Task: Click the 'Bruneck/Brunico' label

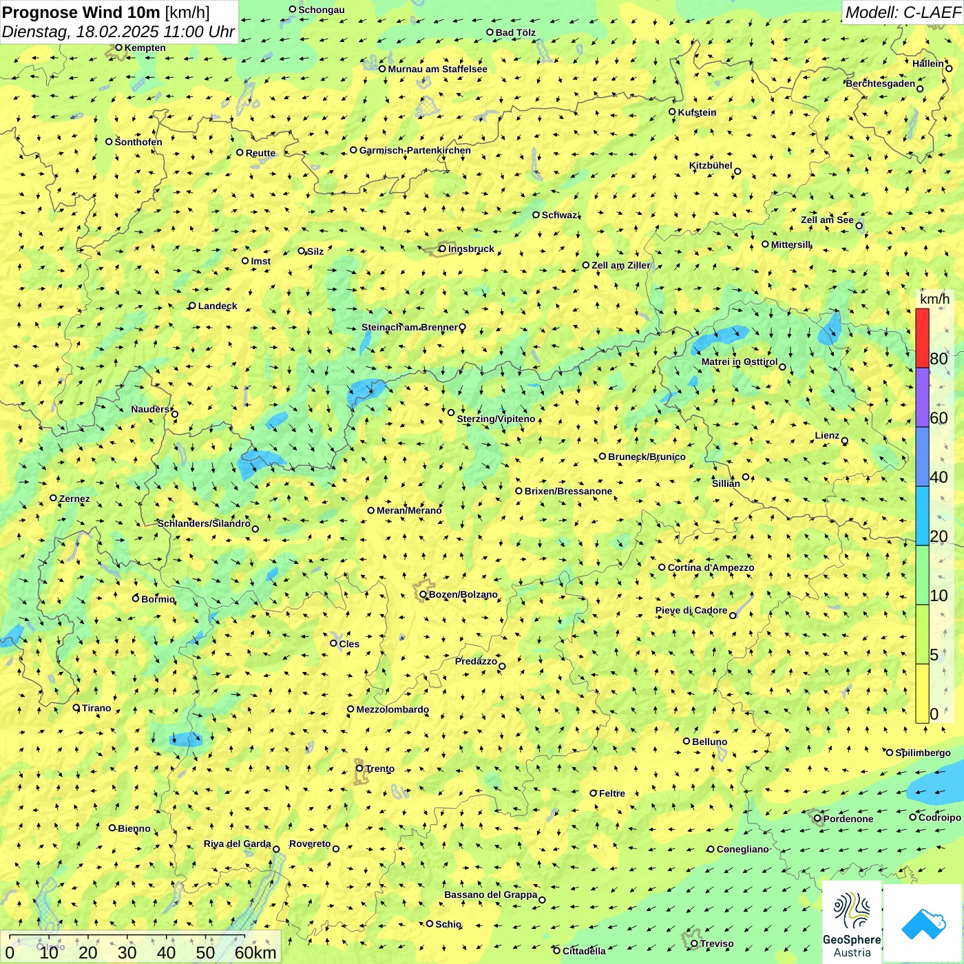Action: pyautogui.click(x=647, y=457)
